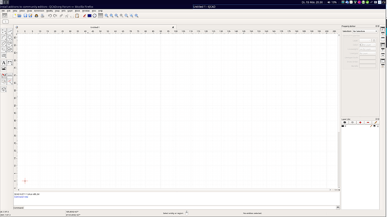Select the Dimension tools icon
This screenshot has width=387, height=217.
coord(10,63)
